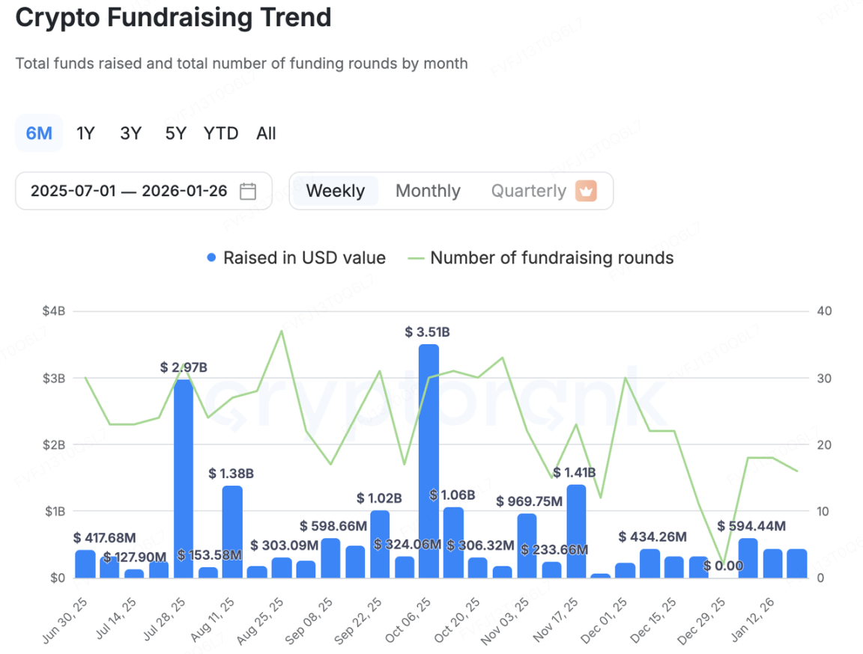Open the calendar icon in date range
This screenshot has height=654, width=863.
point(248,192)
